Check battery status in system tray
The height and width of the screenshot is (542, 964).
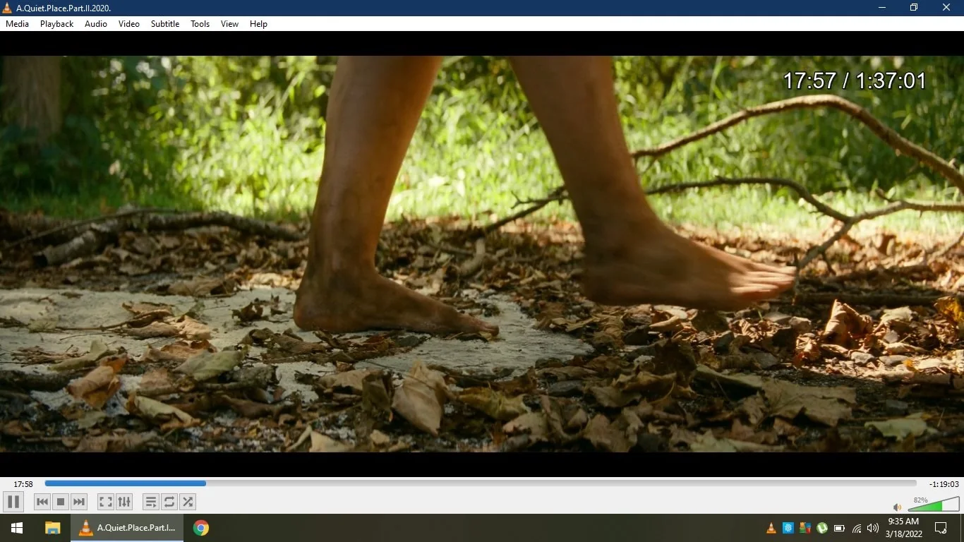tap(839, 528)
